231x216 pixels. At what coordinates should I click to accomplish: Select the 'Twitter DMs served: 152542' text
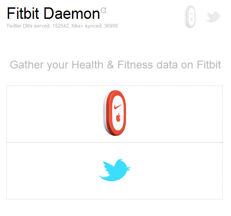coord(38,26)
